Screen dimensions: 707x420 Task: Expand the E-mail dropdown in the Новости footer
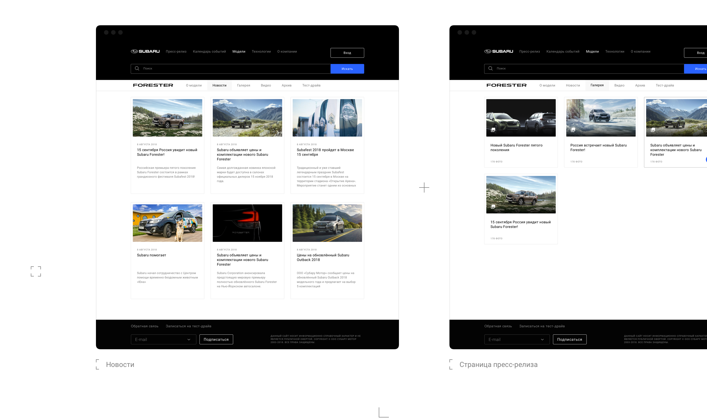tap(189, 340)
